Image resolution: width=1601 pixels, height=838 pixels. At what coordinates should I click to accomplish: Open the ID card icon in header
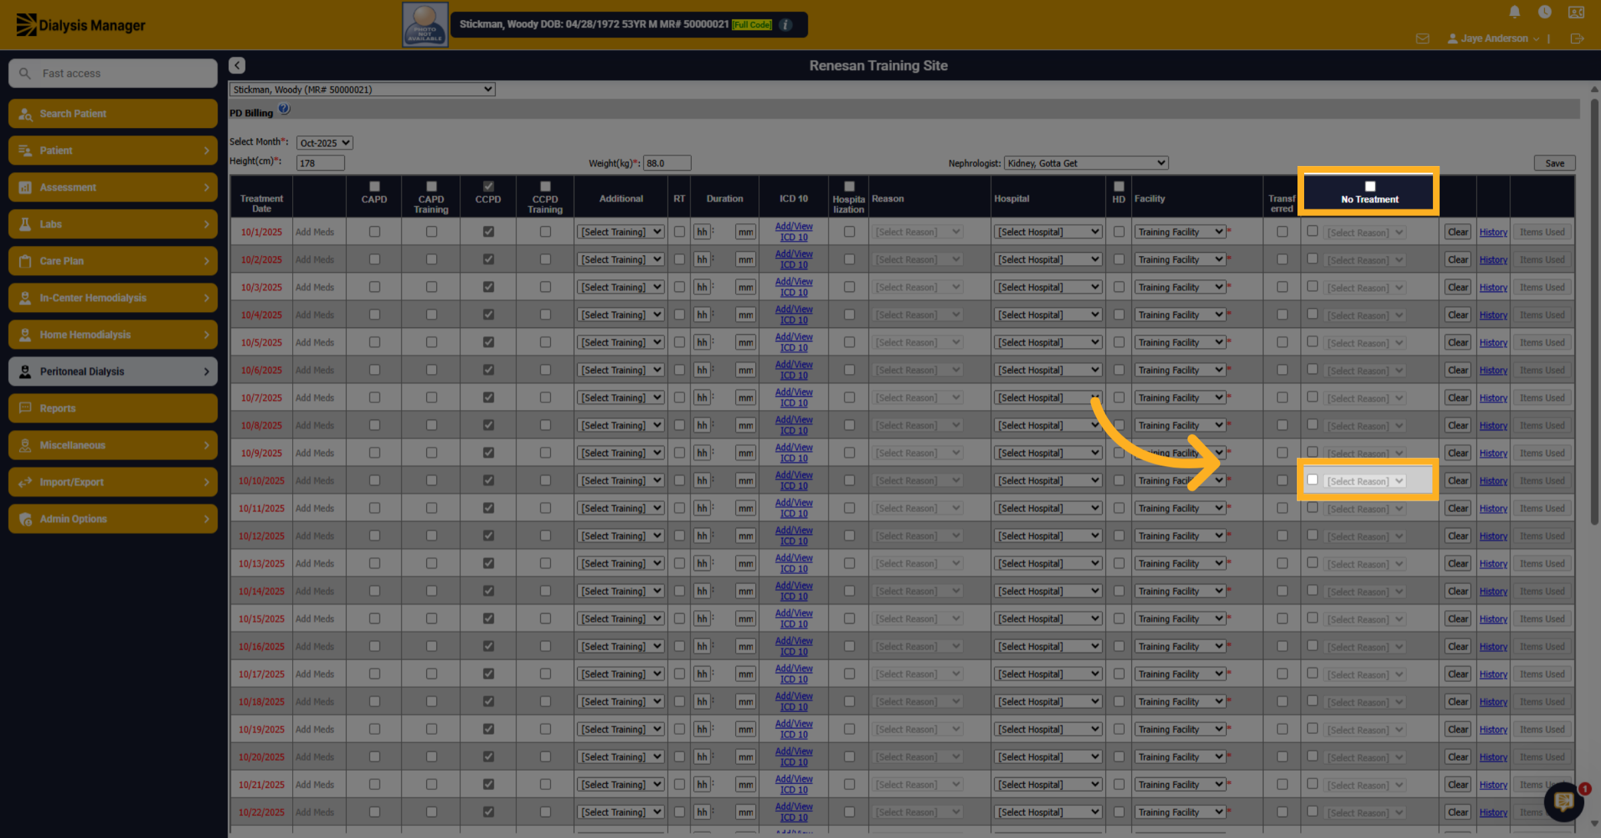pyautogui.click(x=1576, y=12)
